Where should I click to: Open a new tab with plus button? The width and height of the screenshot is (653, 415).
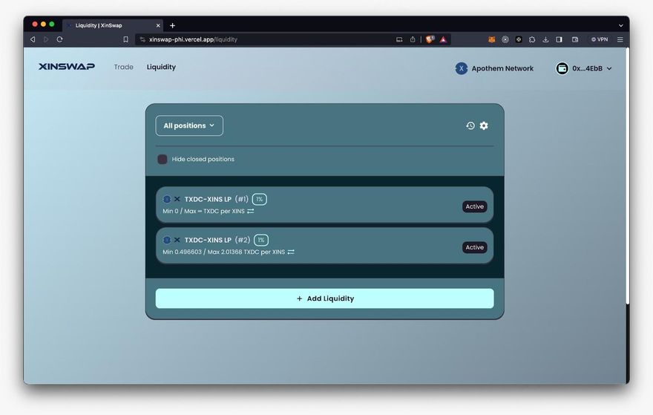[x=172, y=25]
